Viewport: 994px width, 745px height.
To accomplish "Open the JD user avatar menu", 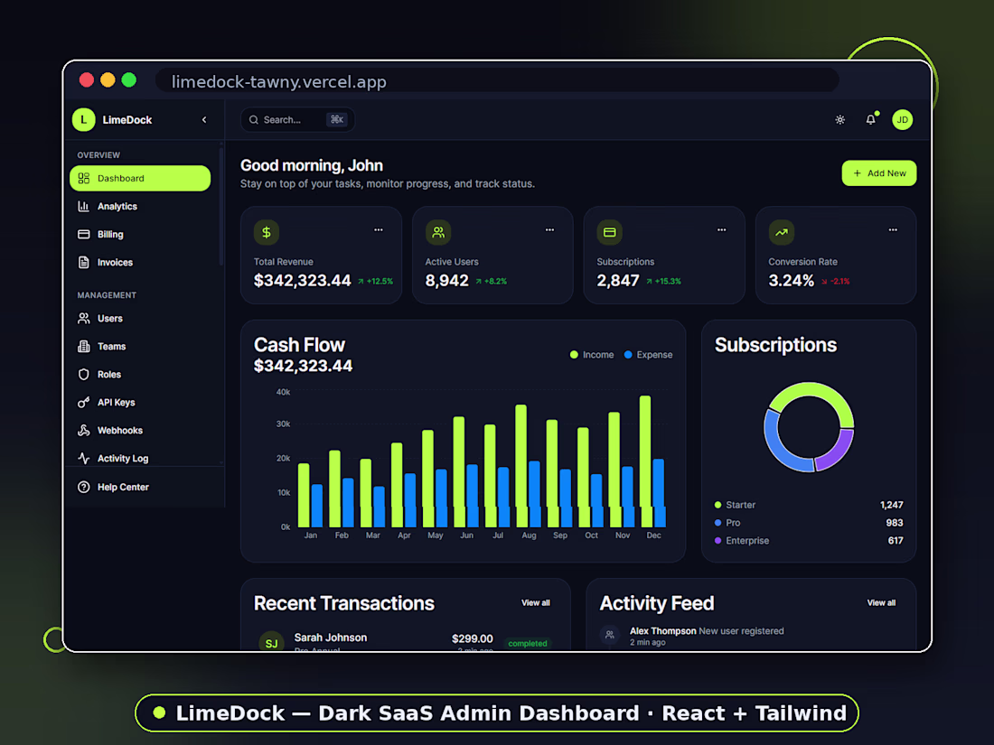I will [902, 120].
